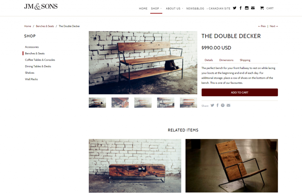
Task: Click the shopping cart icon
Action: (262, 8)
